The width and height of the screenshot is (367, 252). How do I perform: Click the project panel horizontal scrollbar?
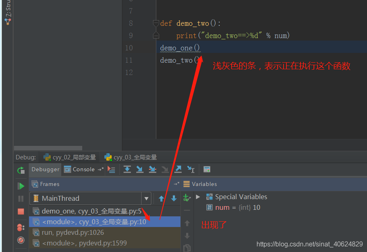[48, 148]
